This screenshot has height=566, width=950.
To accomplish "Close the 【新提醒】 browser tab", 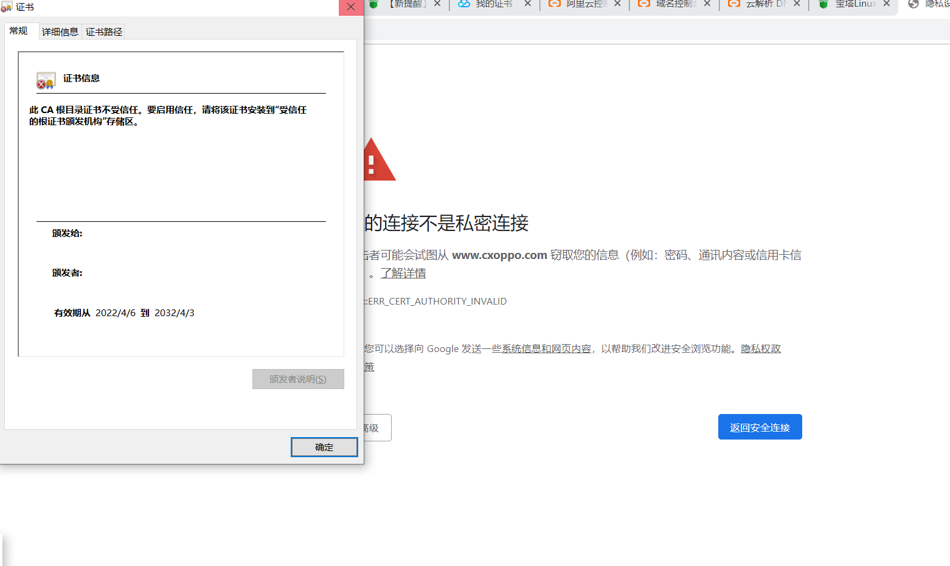I will (x=437, y=4).
